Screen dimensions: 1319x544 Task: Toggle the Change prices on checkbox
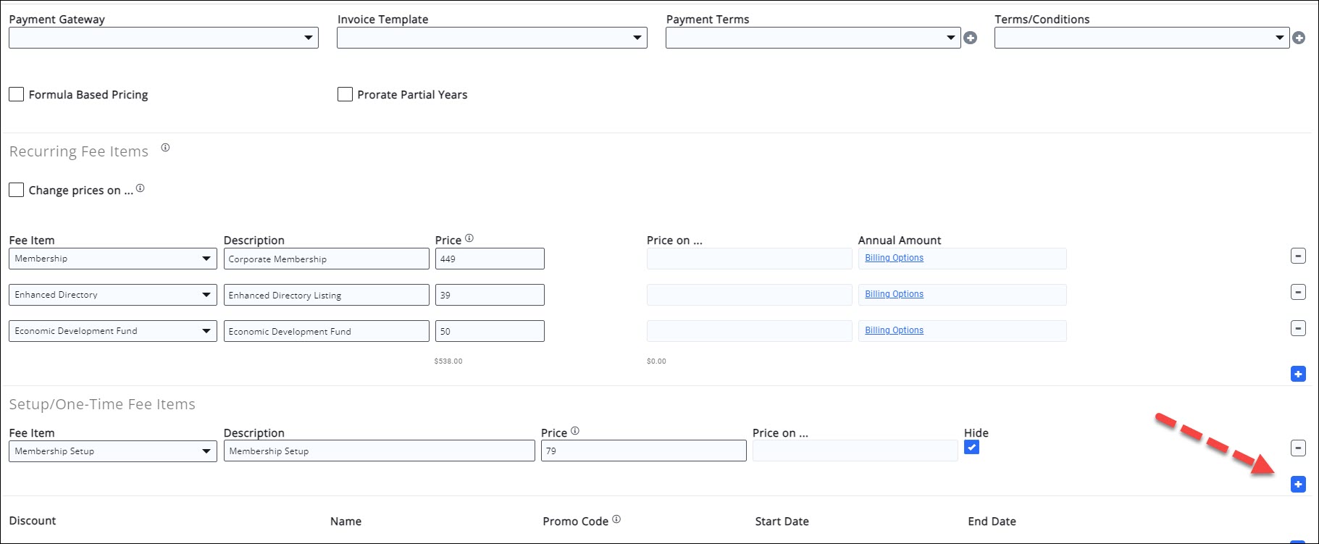17,190
